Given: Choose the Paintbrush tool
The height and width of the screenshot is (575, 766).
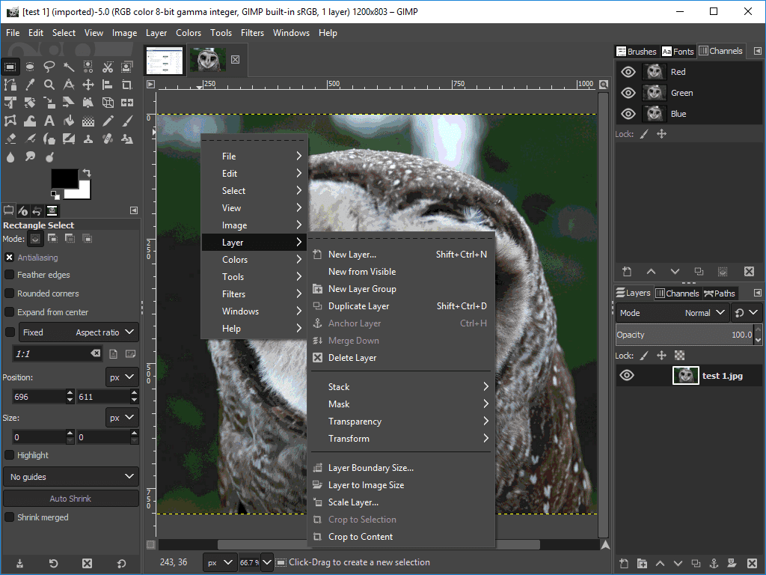Looking at the screenshot, I should click(126, 120).
